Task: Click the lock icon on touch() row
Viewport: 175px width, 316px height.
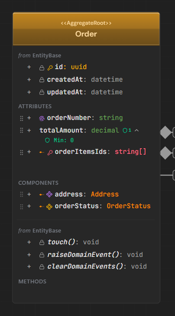Action: coord(42,243)
